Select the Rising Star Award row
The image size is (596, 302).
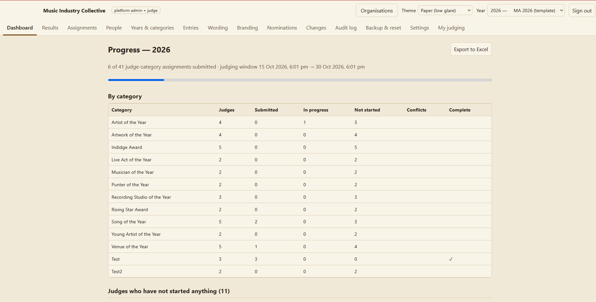point(300,210)
